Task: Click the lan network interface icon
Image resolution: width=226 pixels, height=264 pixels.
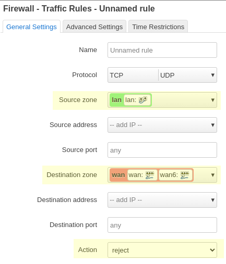Action: click(x=143, y=100)
